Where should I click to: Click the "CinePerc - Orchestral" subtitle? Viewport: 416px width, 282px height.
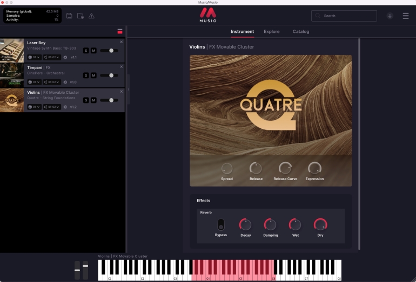(45, 73)
